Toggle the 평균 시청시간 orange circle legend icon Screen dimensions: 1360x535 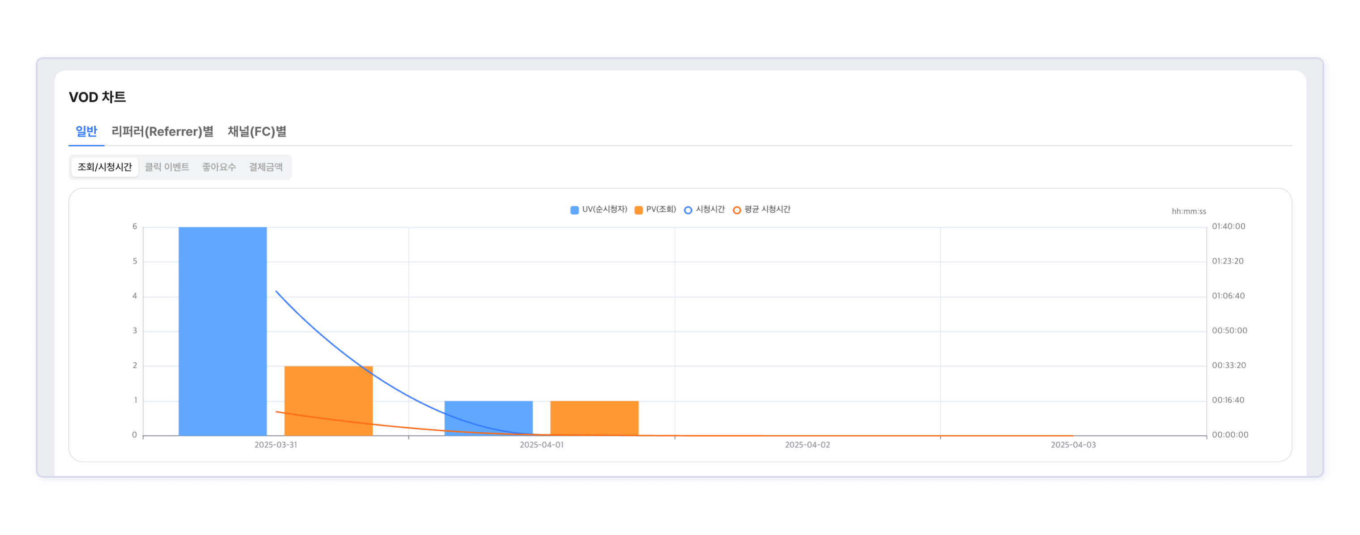(x=736, y=210)
